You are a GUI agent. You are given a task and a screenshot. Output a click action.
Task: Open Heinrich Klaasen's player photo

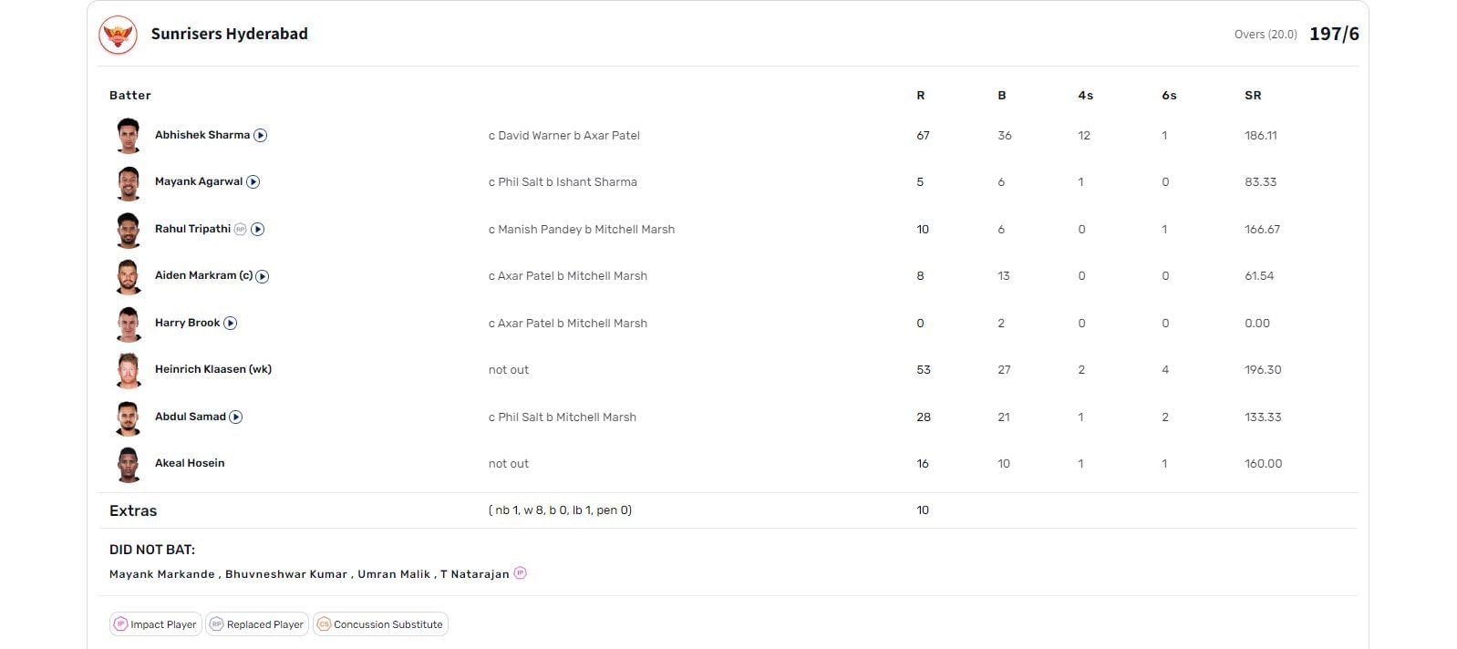tap(129, 370)
